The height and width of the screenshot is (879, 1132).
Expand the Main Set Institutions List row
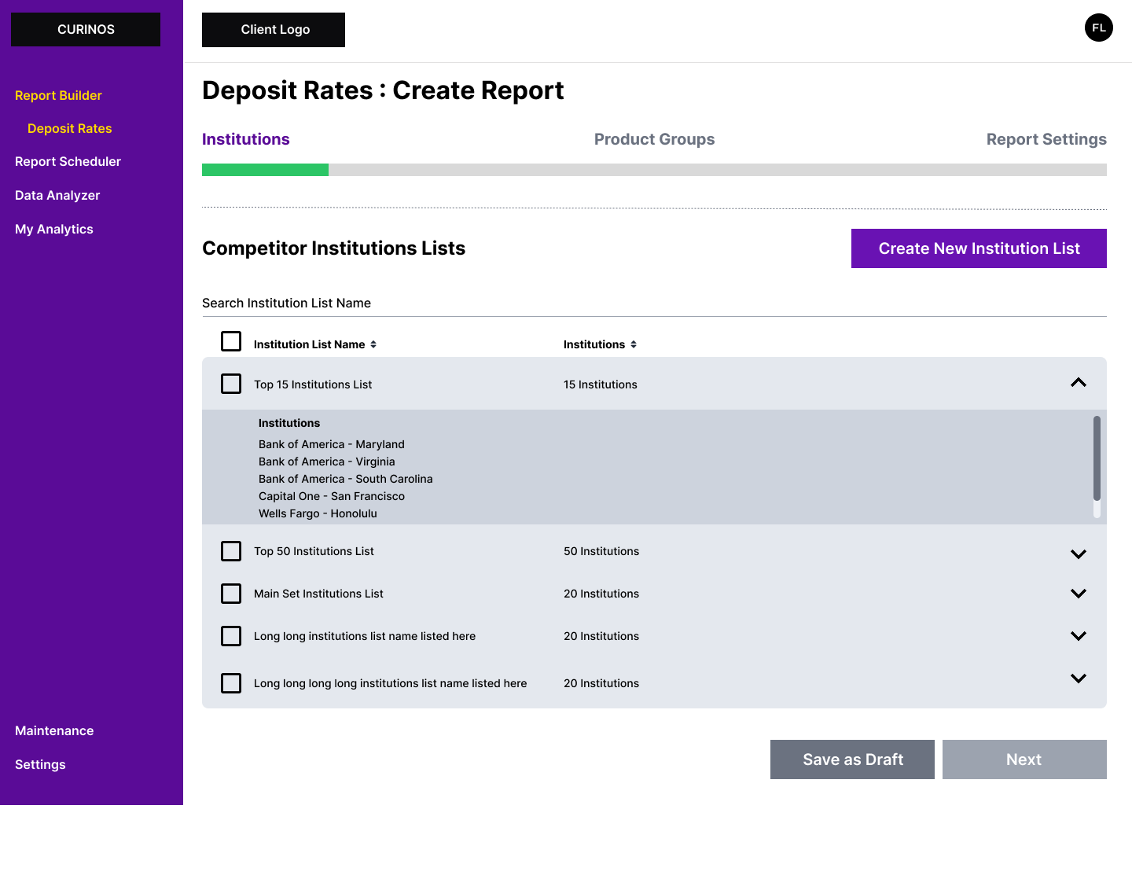pos(1079,594)
